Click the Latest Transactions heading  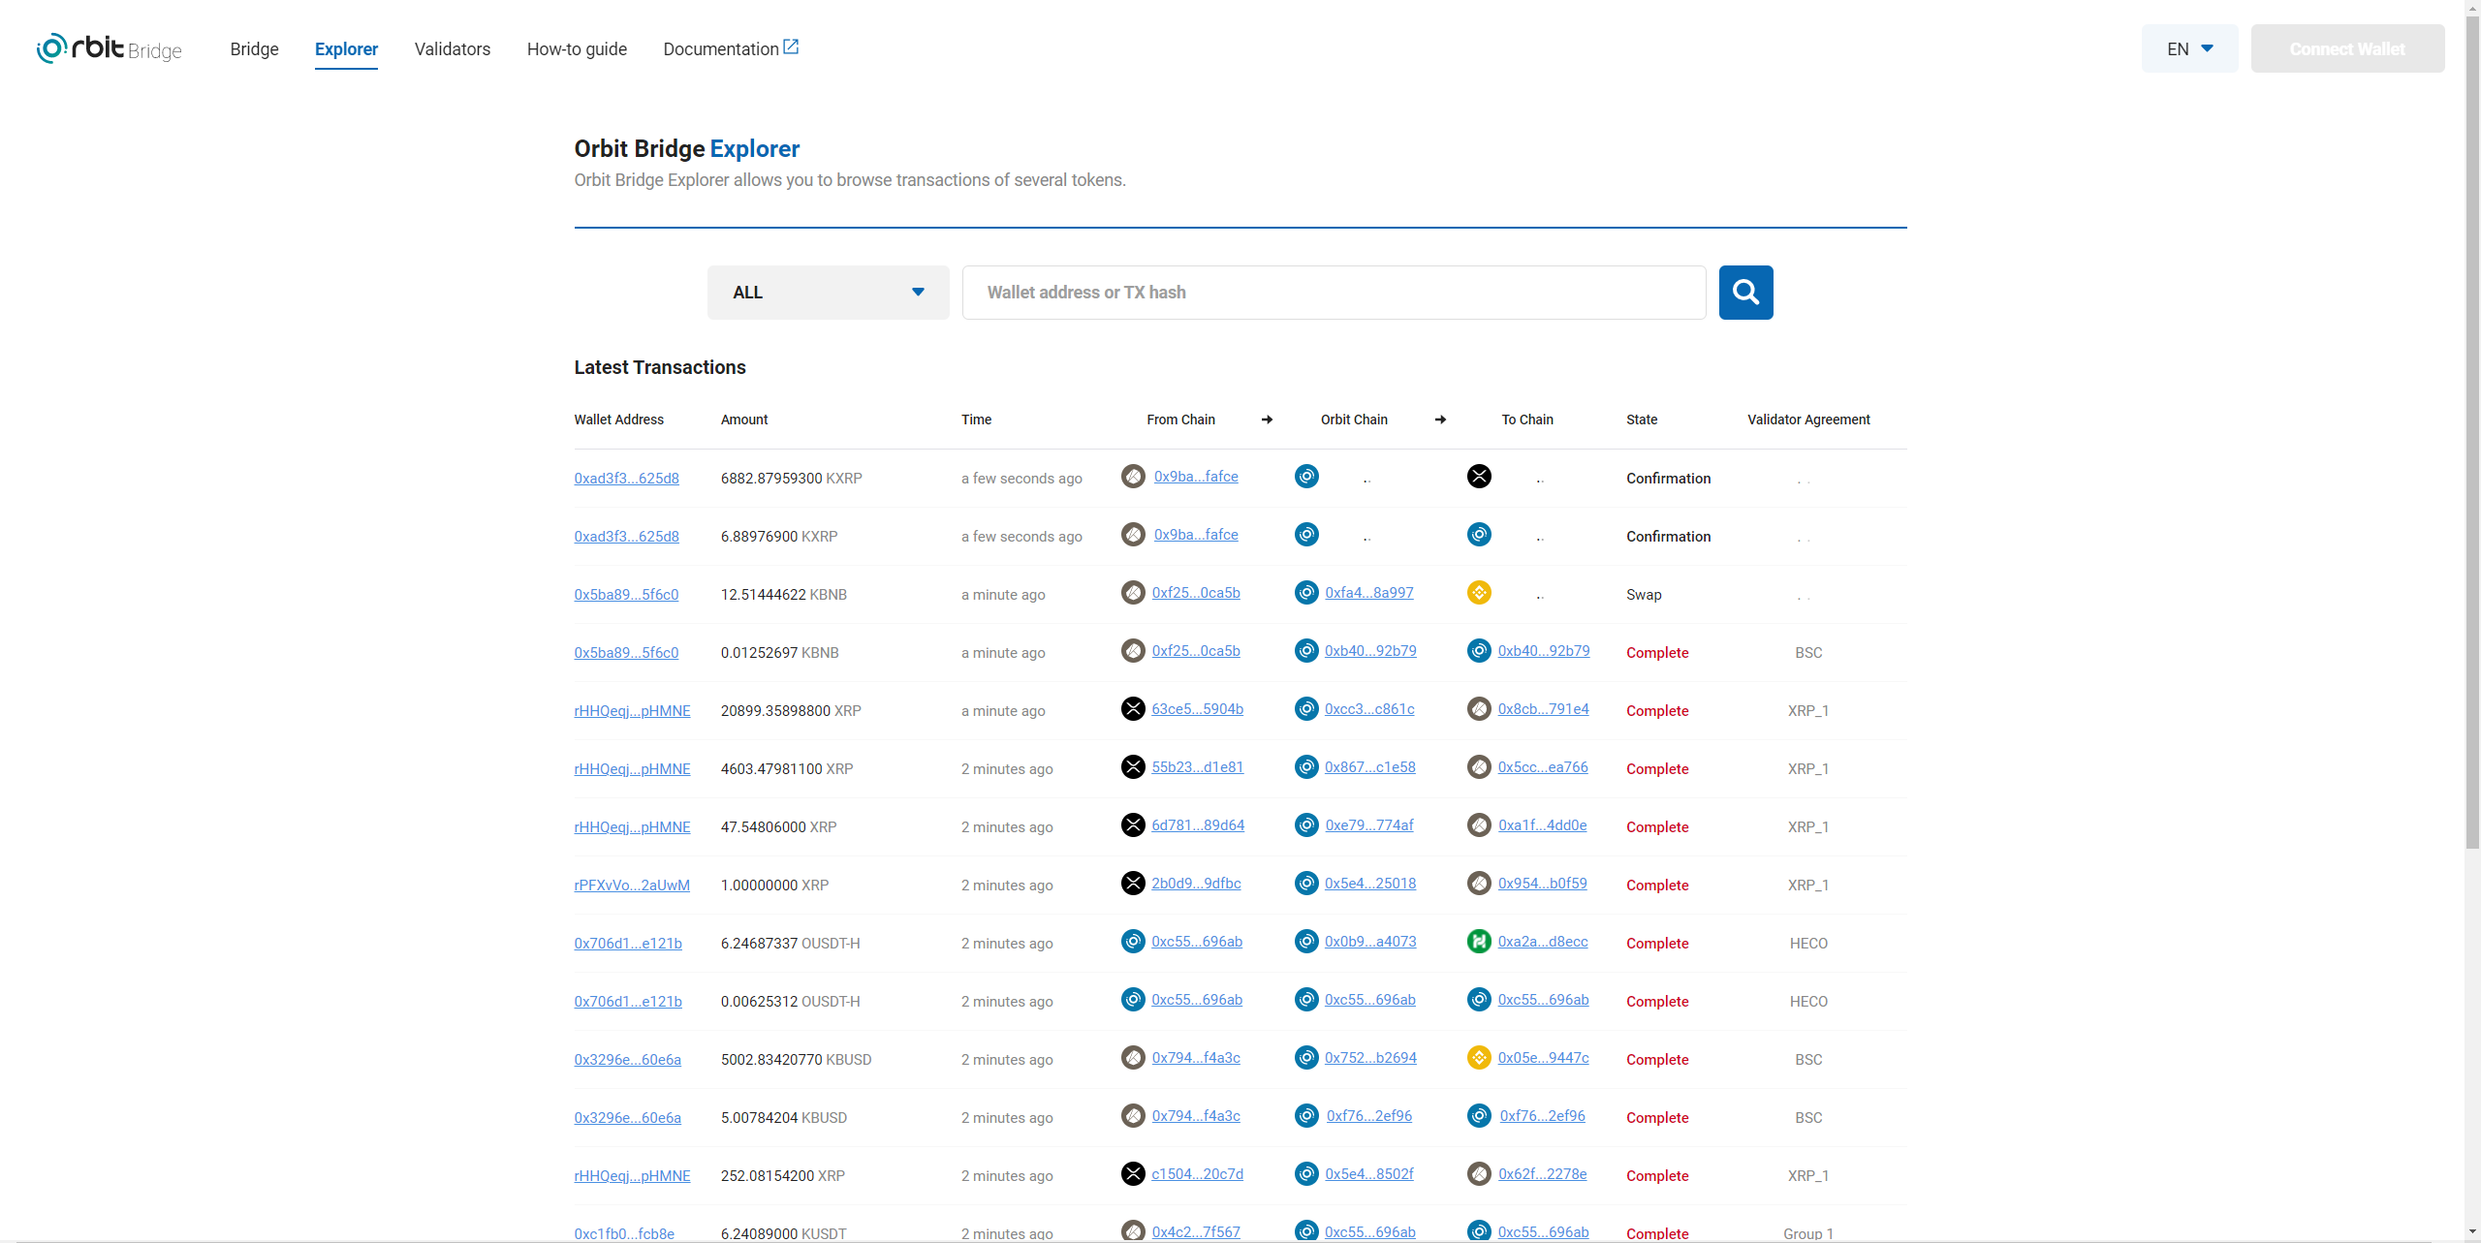pyautogui.click(x=660, y=367)
